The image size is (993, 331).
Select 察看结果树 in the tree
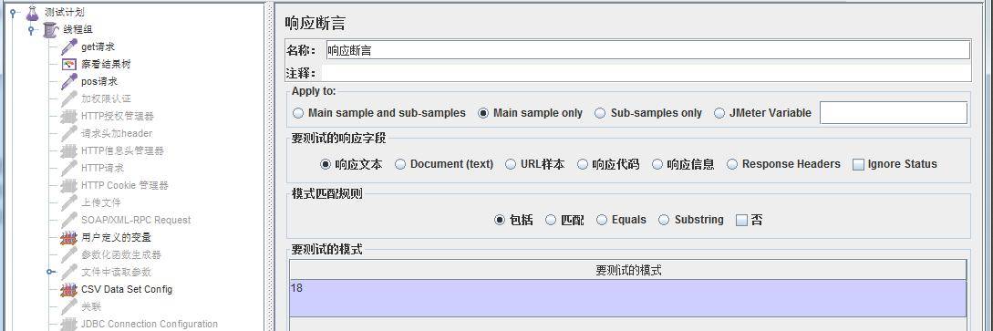(x=106, y=64)
